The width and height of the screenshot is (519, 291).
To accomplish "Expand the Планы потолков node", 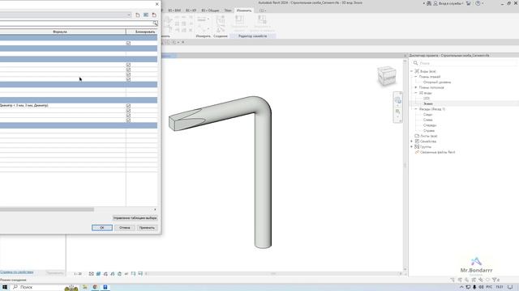I will pyautogui.click(x=416, y=87).
